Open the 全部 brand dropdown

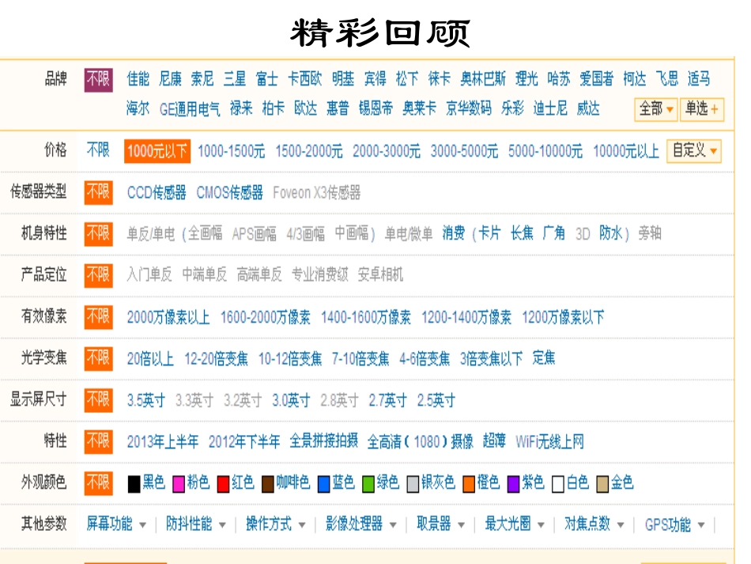coord(655,109)
